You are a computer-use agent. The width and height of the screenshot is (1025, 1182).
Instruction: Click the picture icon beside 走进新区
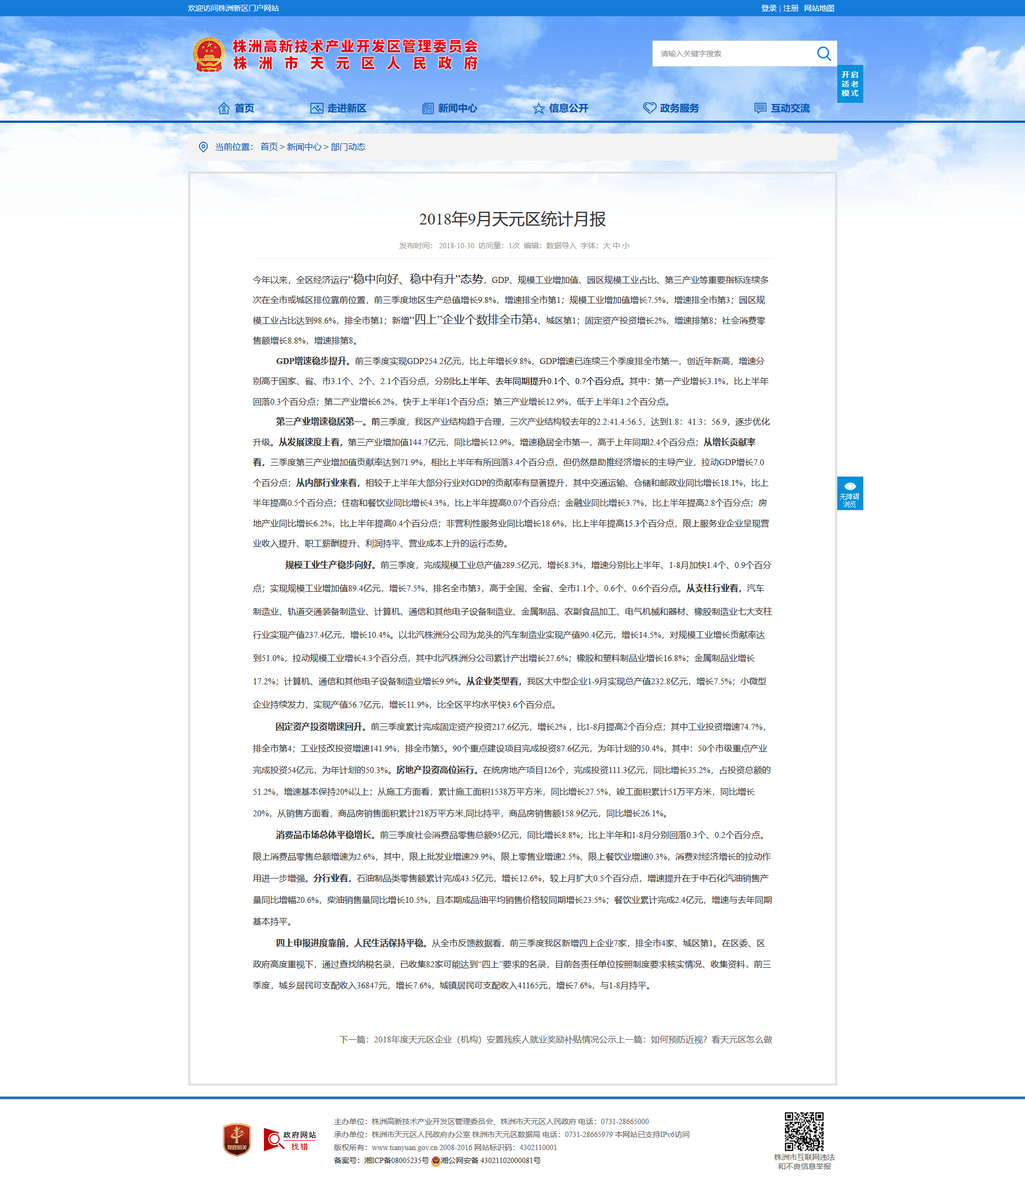[316, 108]
